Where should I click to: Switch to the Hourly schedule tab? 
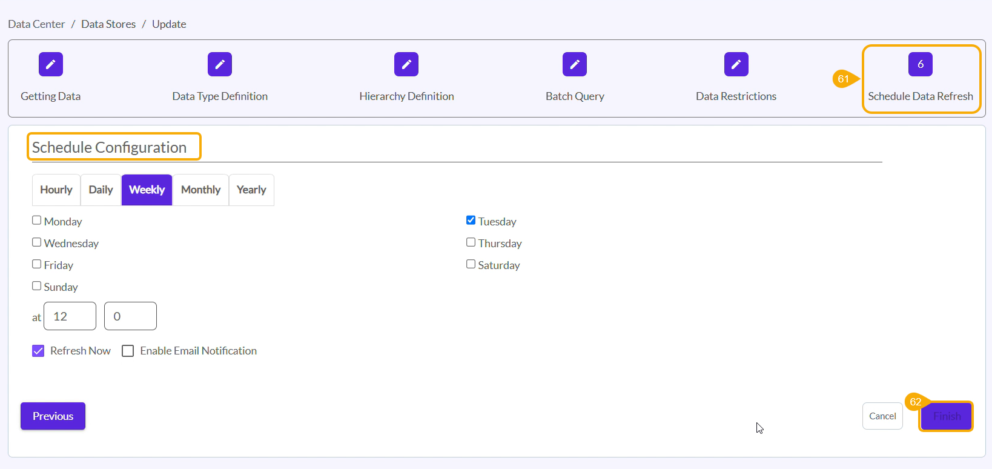56,190
